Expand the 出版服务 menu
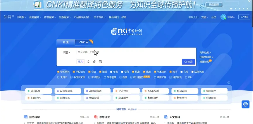This screenshot has height=124, width=253. [x=65, y=17]
